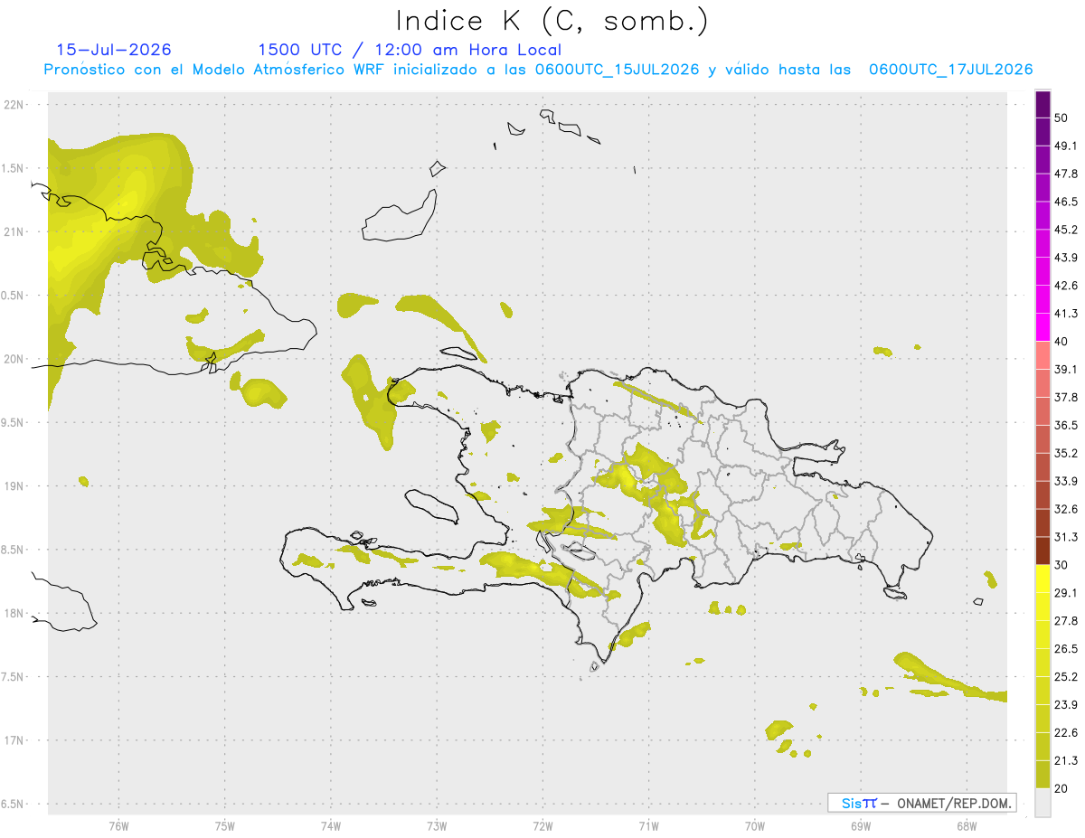1085x838 pixels.
Task: Click the '32.6' colorbar label
Action: [x=1066, y=509]
